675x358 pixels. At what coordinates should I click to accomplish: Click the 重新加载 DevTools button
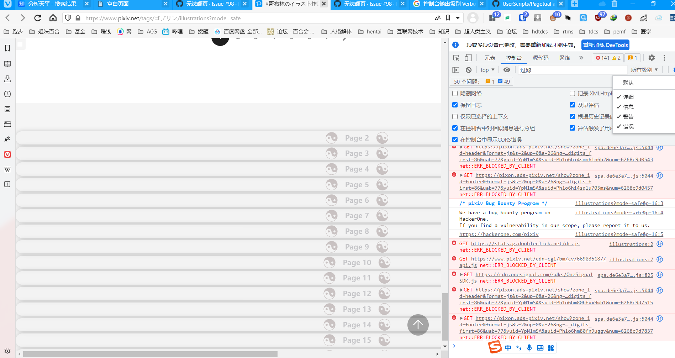tap(605, 45)
